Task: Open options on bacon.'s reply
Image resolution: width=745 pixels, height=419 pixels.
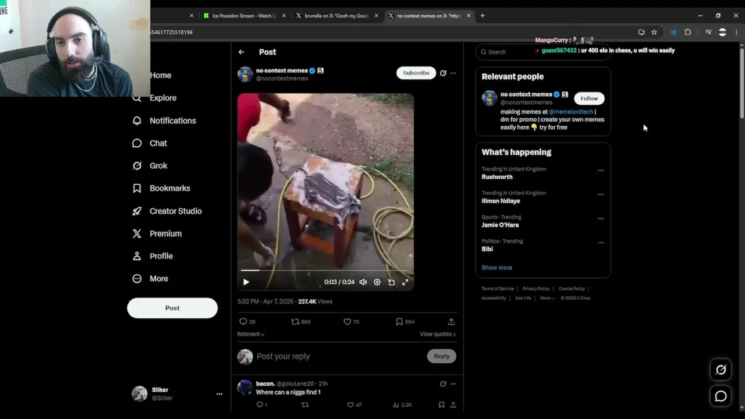Action: (x=453, y=384)
